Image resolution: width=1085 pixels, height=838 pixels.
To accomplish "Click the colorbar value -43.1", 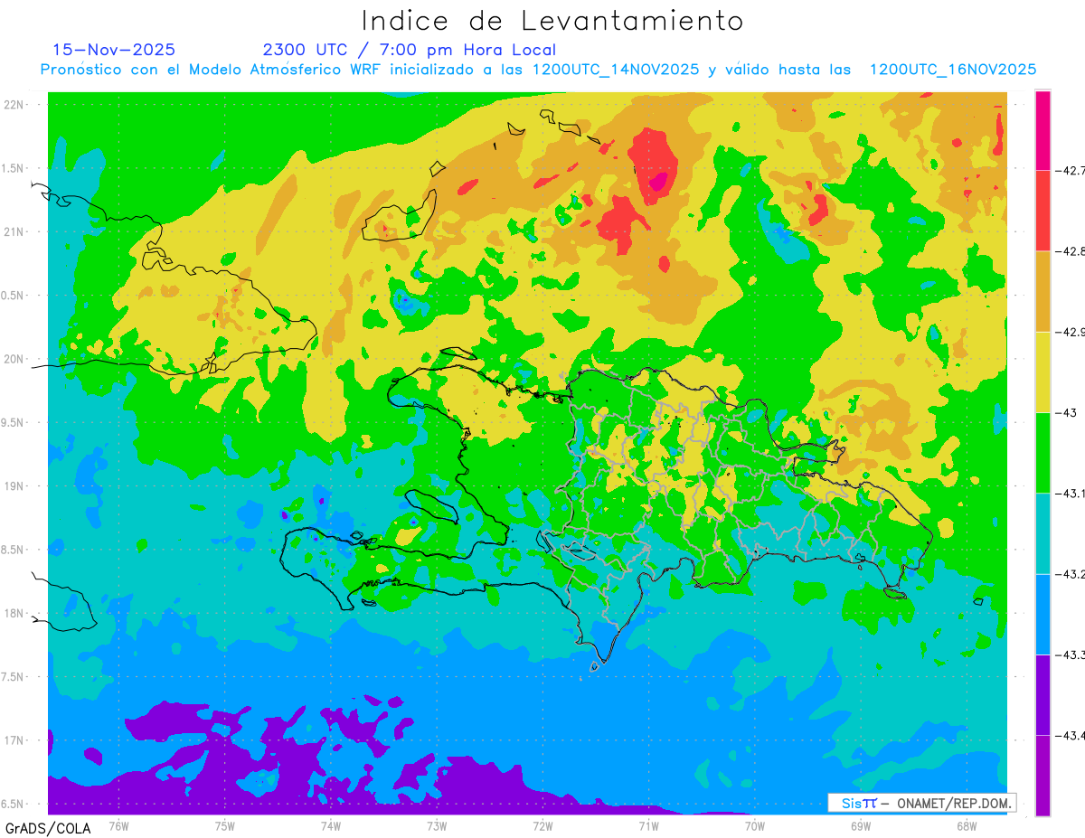I will [x=1070, y=493].
